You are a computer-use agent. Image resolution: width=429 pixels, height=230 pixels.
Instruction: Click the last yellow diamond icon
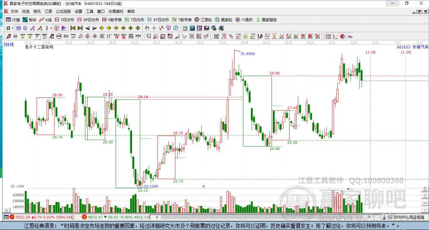coord(138,28)
